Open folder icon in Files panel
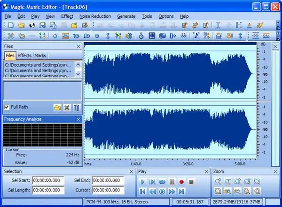Screen dimensions: 282x207 coord(57,107)
